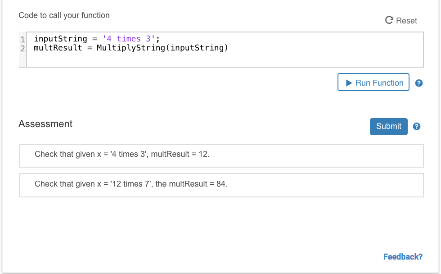Click the 'Code to call your function' label

(x=64, y=15)
